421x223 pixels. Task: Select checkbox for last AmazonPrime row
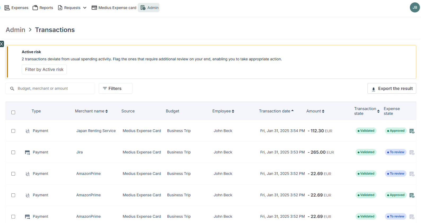tap(13, 217)
